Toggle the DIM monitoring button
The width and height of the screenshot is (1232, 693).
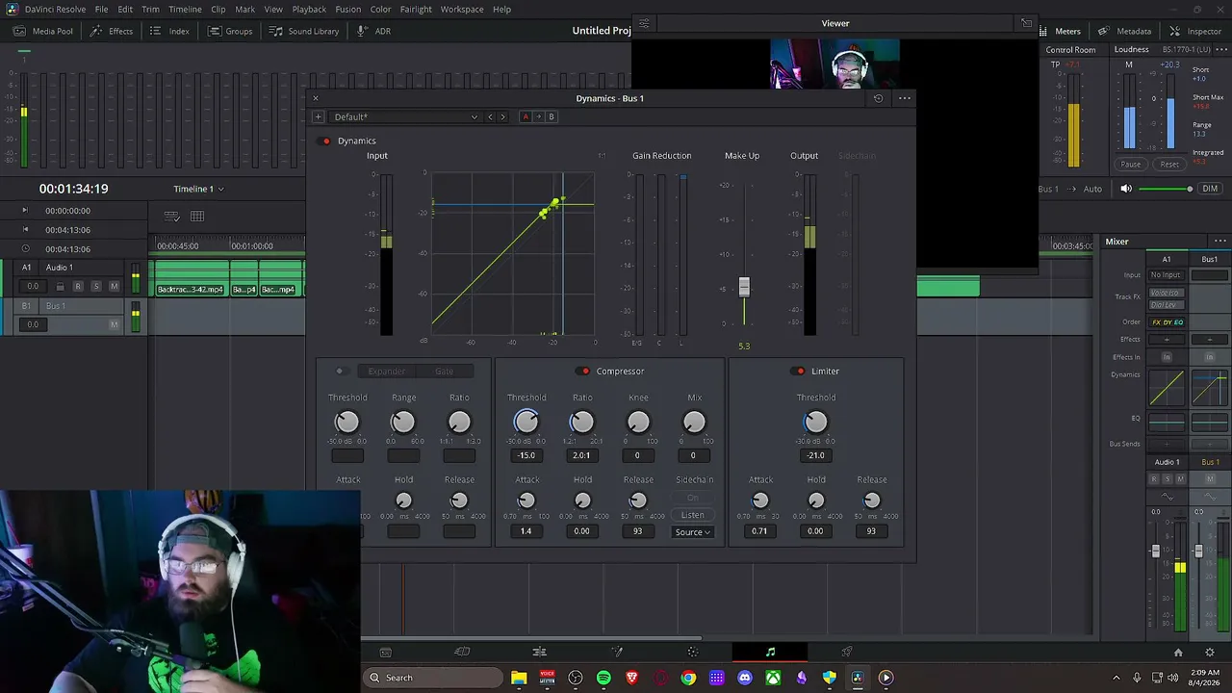tap(1210, 189)
